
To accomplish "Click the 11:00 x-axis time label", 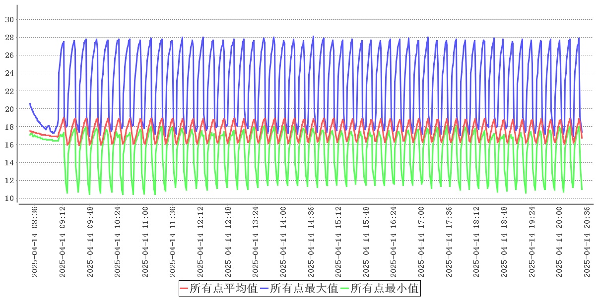I will [145, 242].
